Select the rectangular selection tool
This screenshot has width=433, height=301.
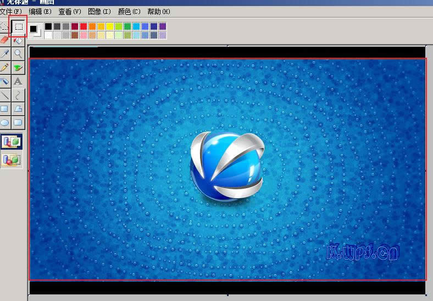tap(19, 26)
